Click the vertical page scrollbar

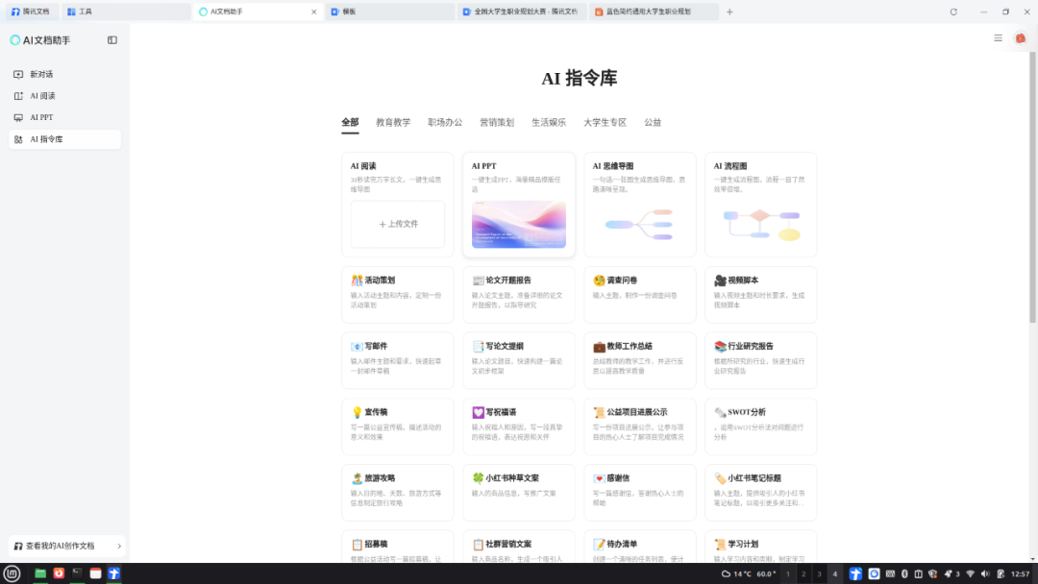pyautogui.click(x=1032, y=188)
